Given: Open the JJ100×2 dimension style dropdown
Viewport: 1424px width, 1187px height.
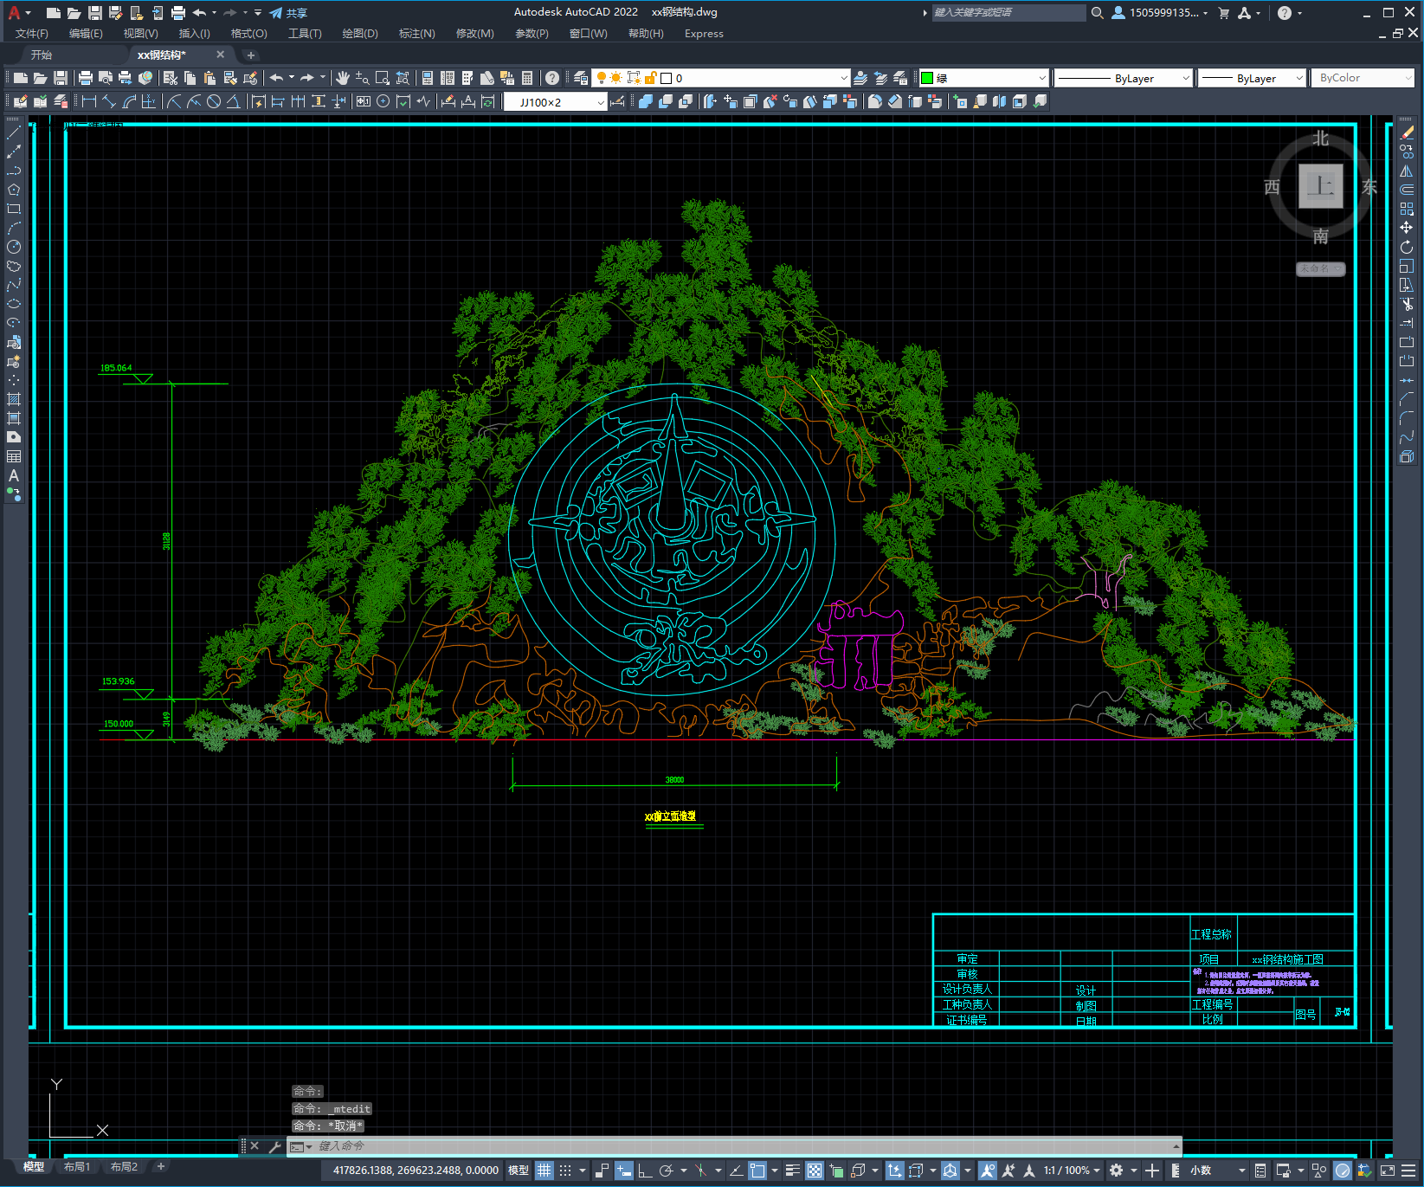Looking at the screenshot, I should point(556,102).
